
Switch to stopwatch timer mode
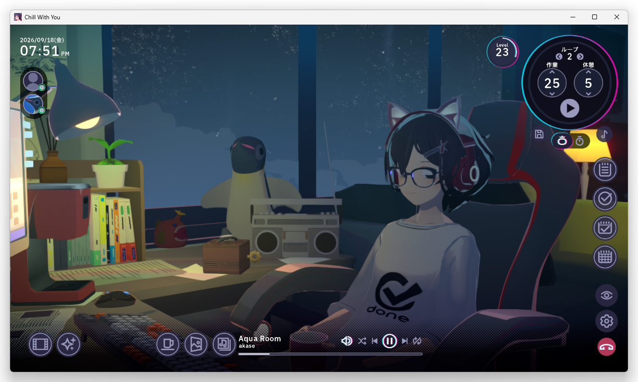pyautogui.click(x=580, y=141)
